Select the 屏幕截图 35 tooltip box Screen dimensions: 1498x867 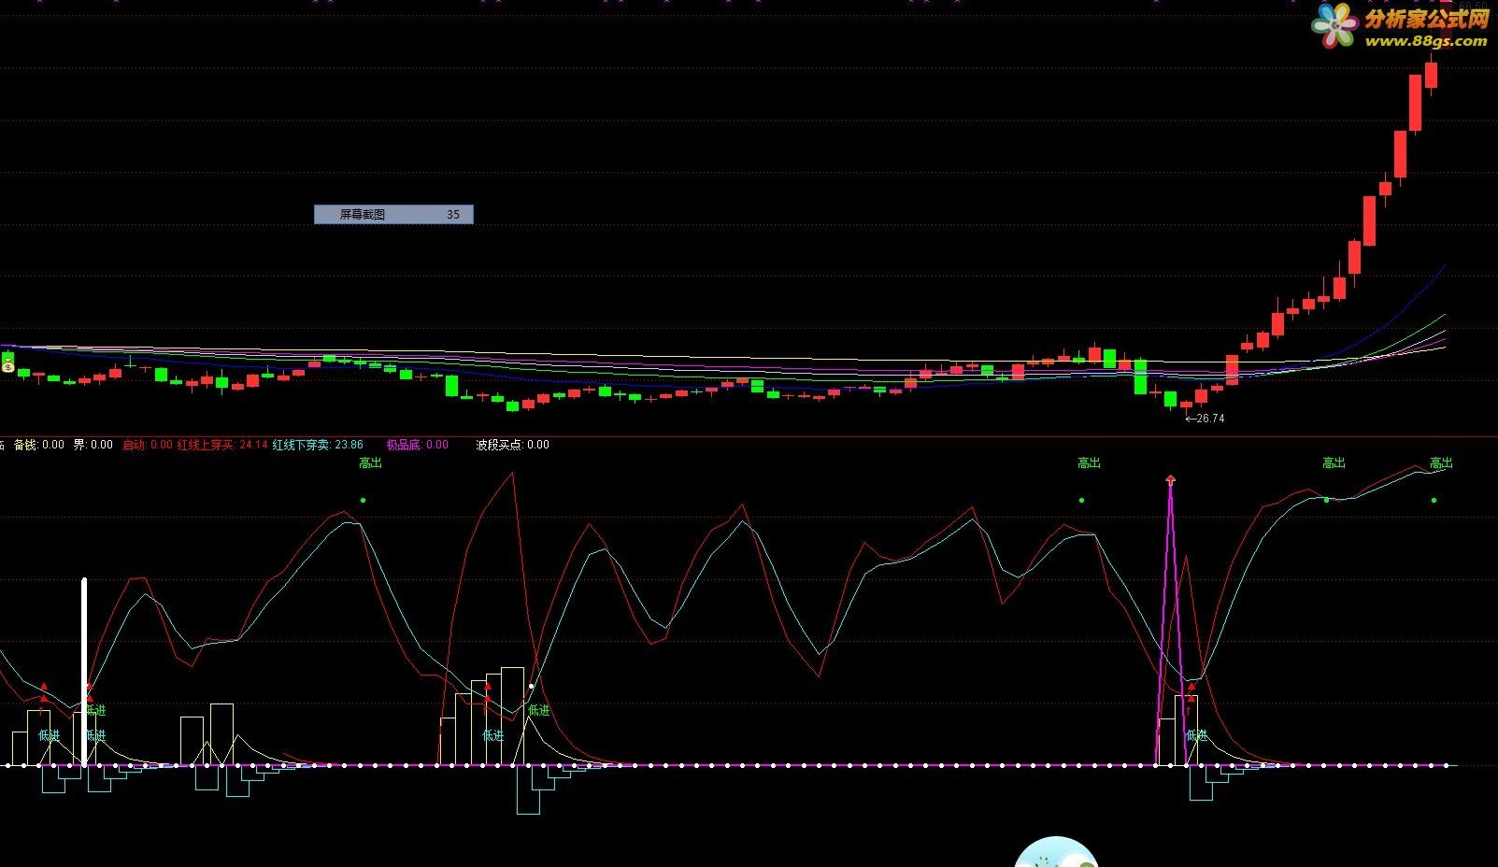pos(393,215)
